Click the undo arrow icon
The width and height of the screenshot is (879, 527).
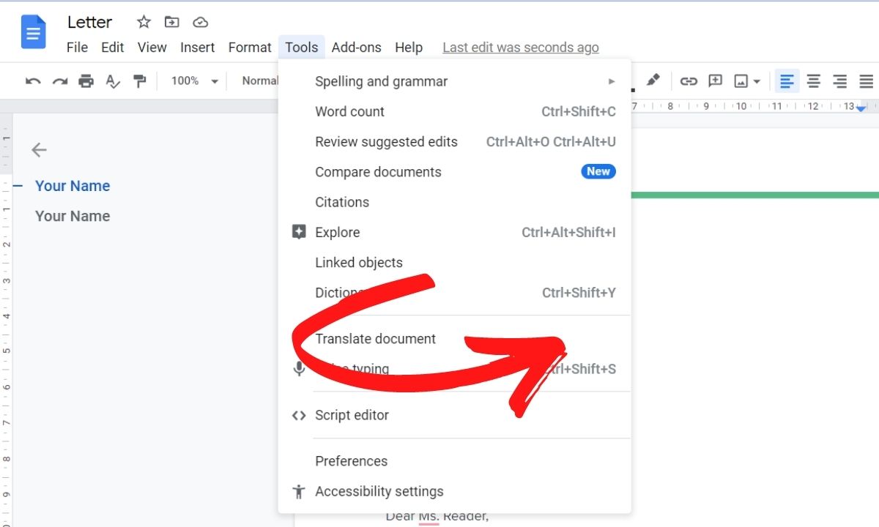click(x=33, y=81)
